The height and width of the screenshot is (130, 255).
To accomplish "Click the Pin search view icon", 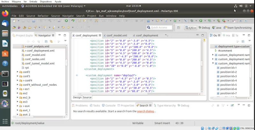I will click(232, 105).
